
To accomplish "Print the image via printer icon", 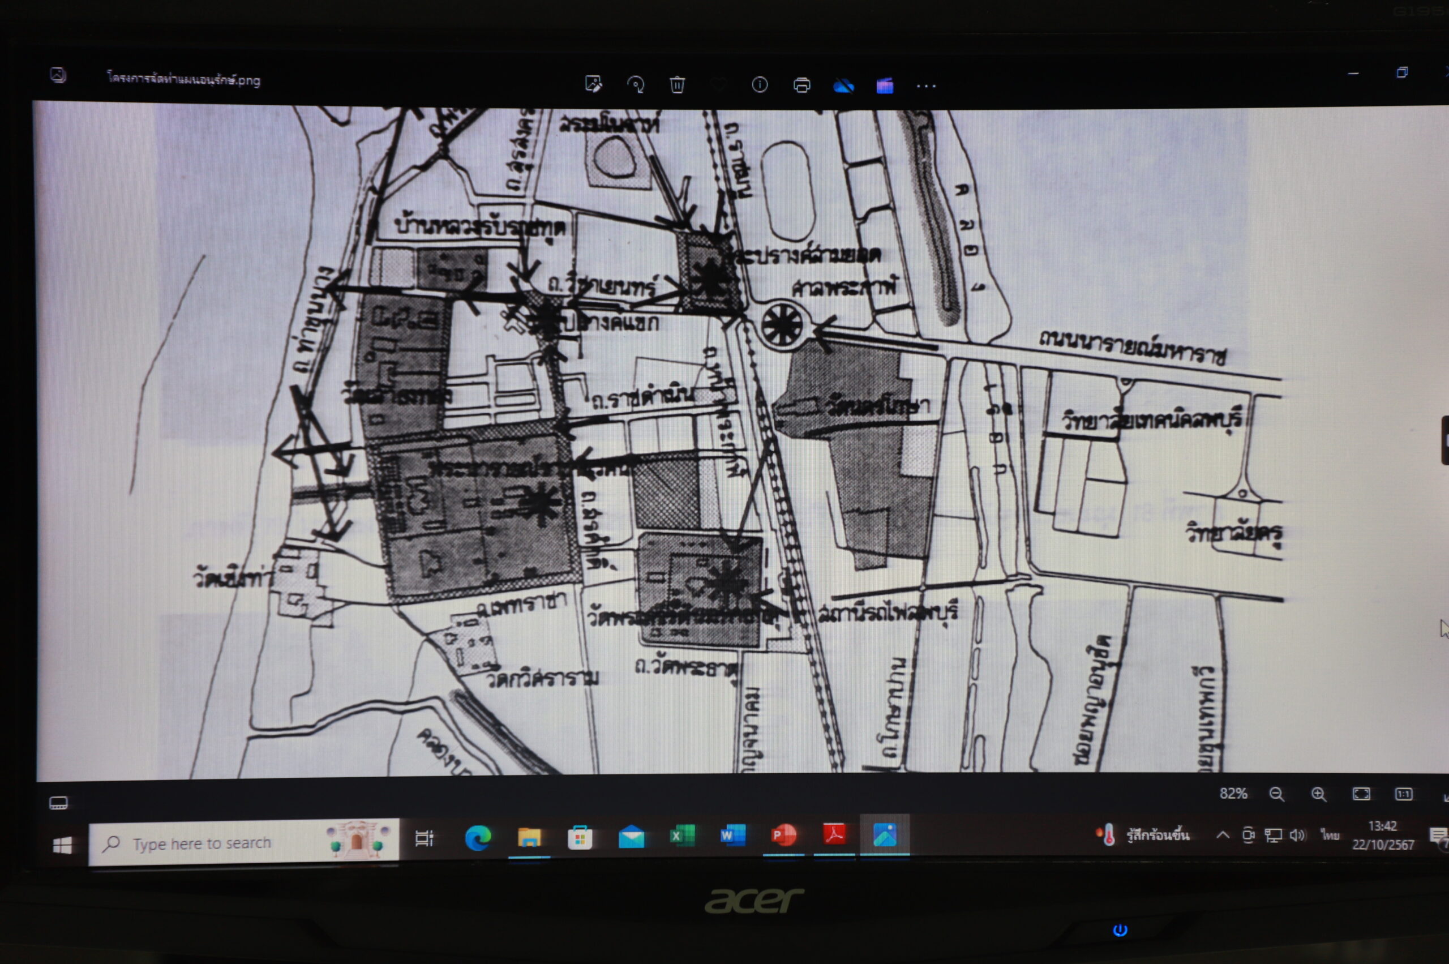I will [801, 85].
